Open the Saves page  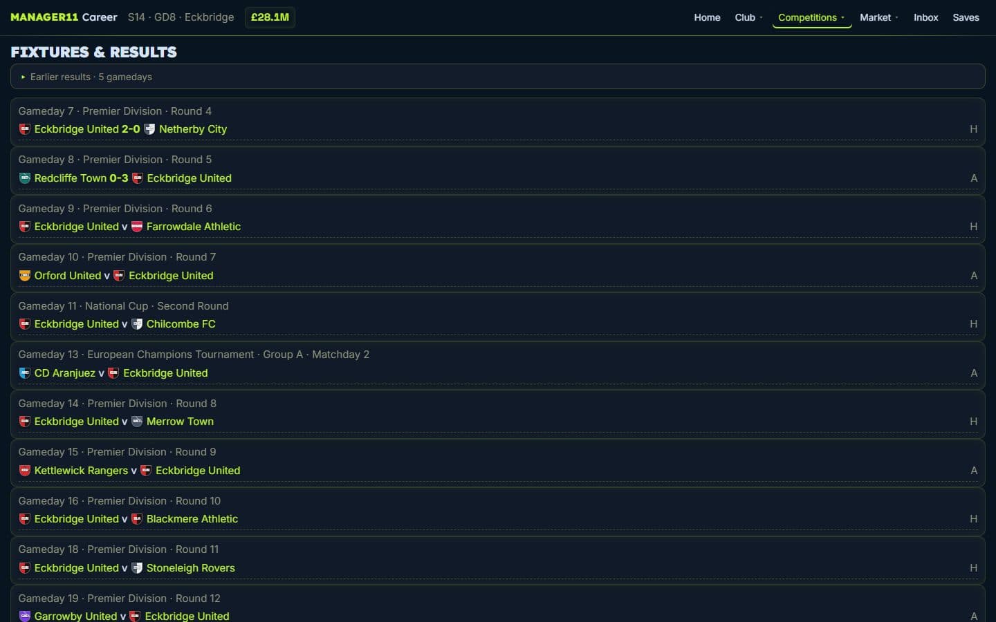coord(966,17)
